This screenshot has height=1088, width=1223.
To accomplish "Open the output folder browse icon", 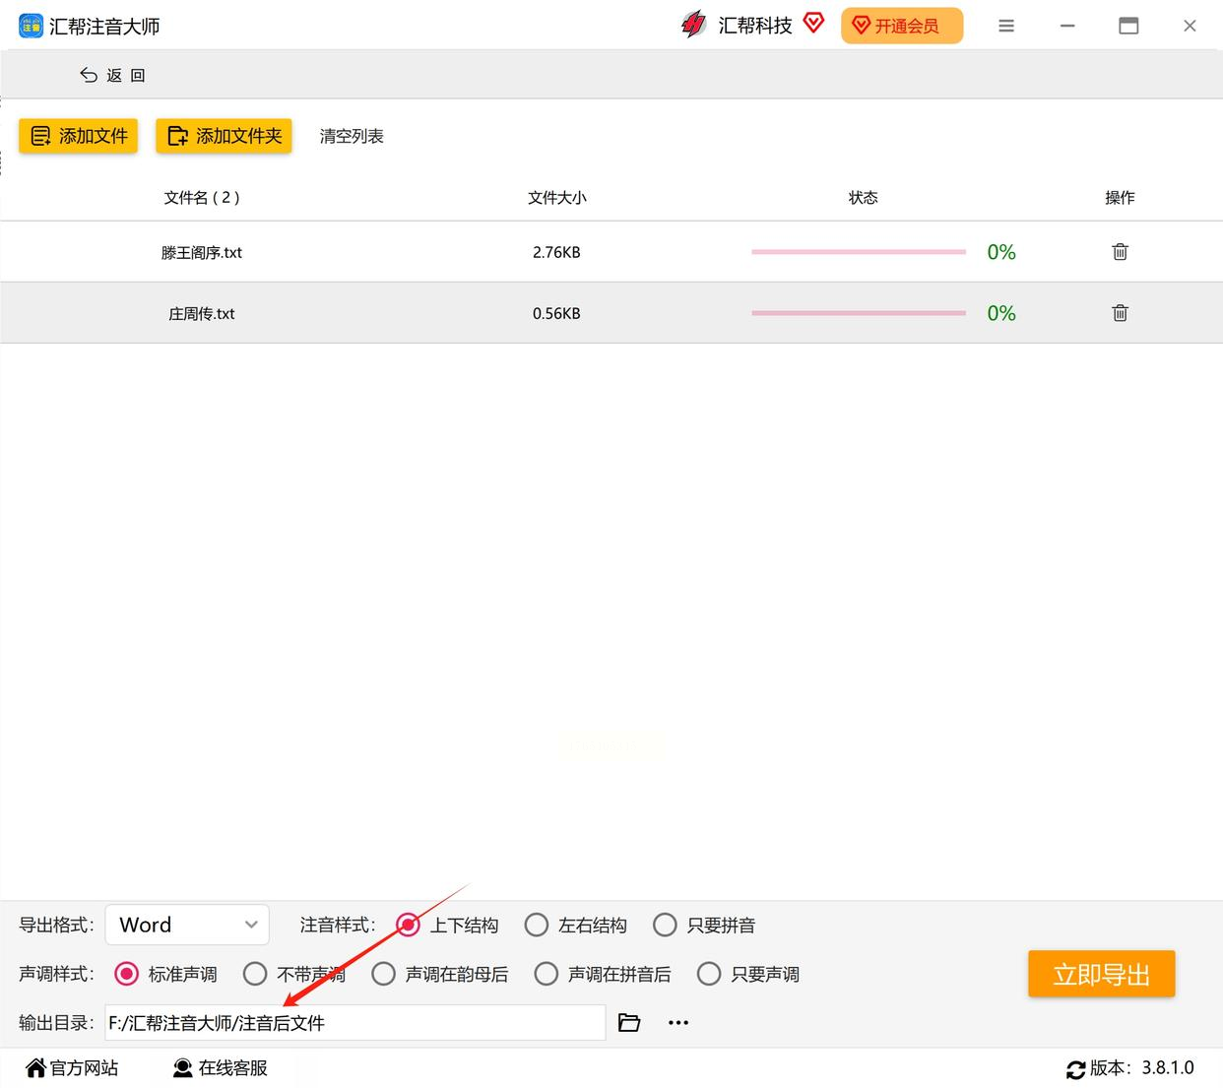I will coord(629,1023).
